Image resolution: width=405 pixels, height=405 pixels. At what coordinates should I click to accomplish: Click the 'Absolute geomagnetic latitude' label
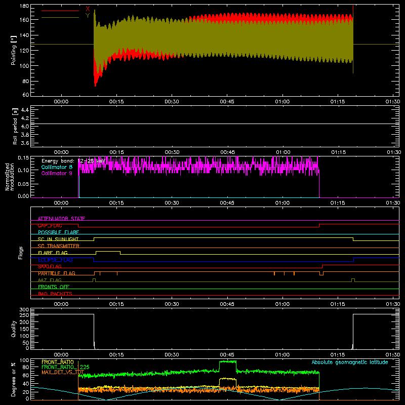[350, 362]
